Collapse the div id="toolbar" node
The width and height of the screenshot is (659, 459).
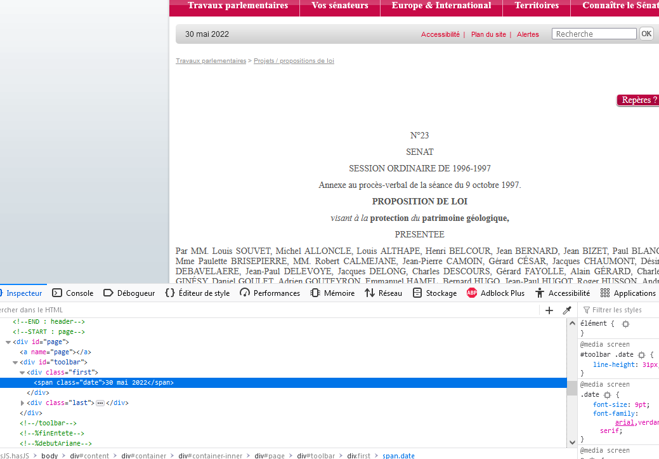coord(16,363)
